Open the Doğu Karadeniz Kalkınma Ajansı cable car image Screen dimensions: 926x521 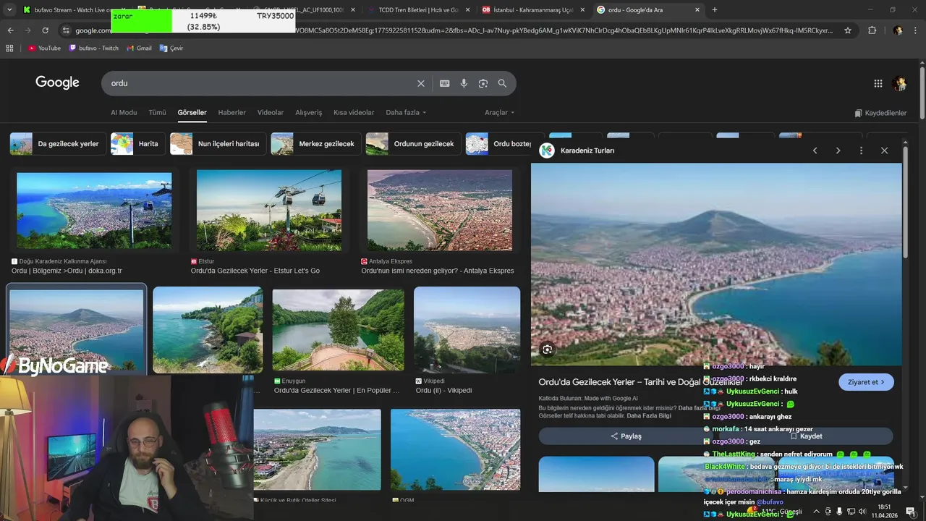[x=94, y=211]
